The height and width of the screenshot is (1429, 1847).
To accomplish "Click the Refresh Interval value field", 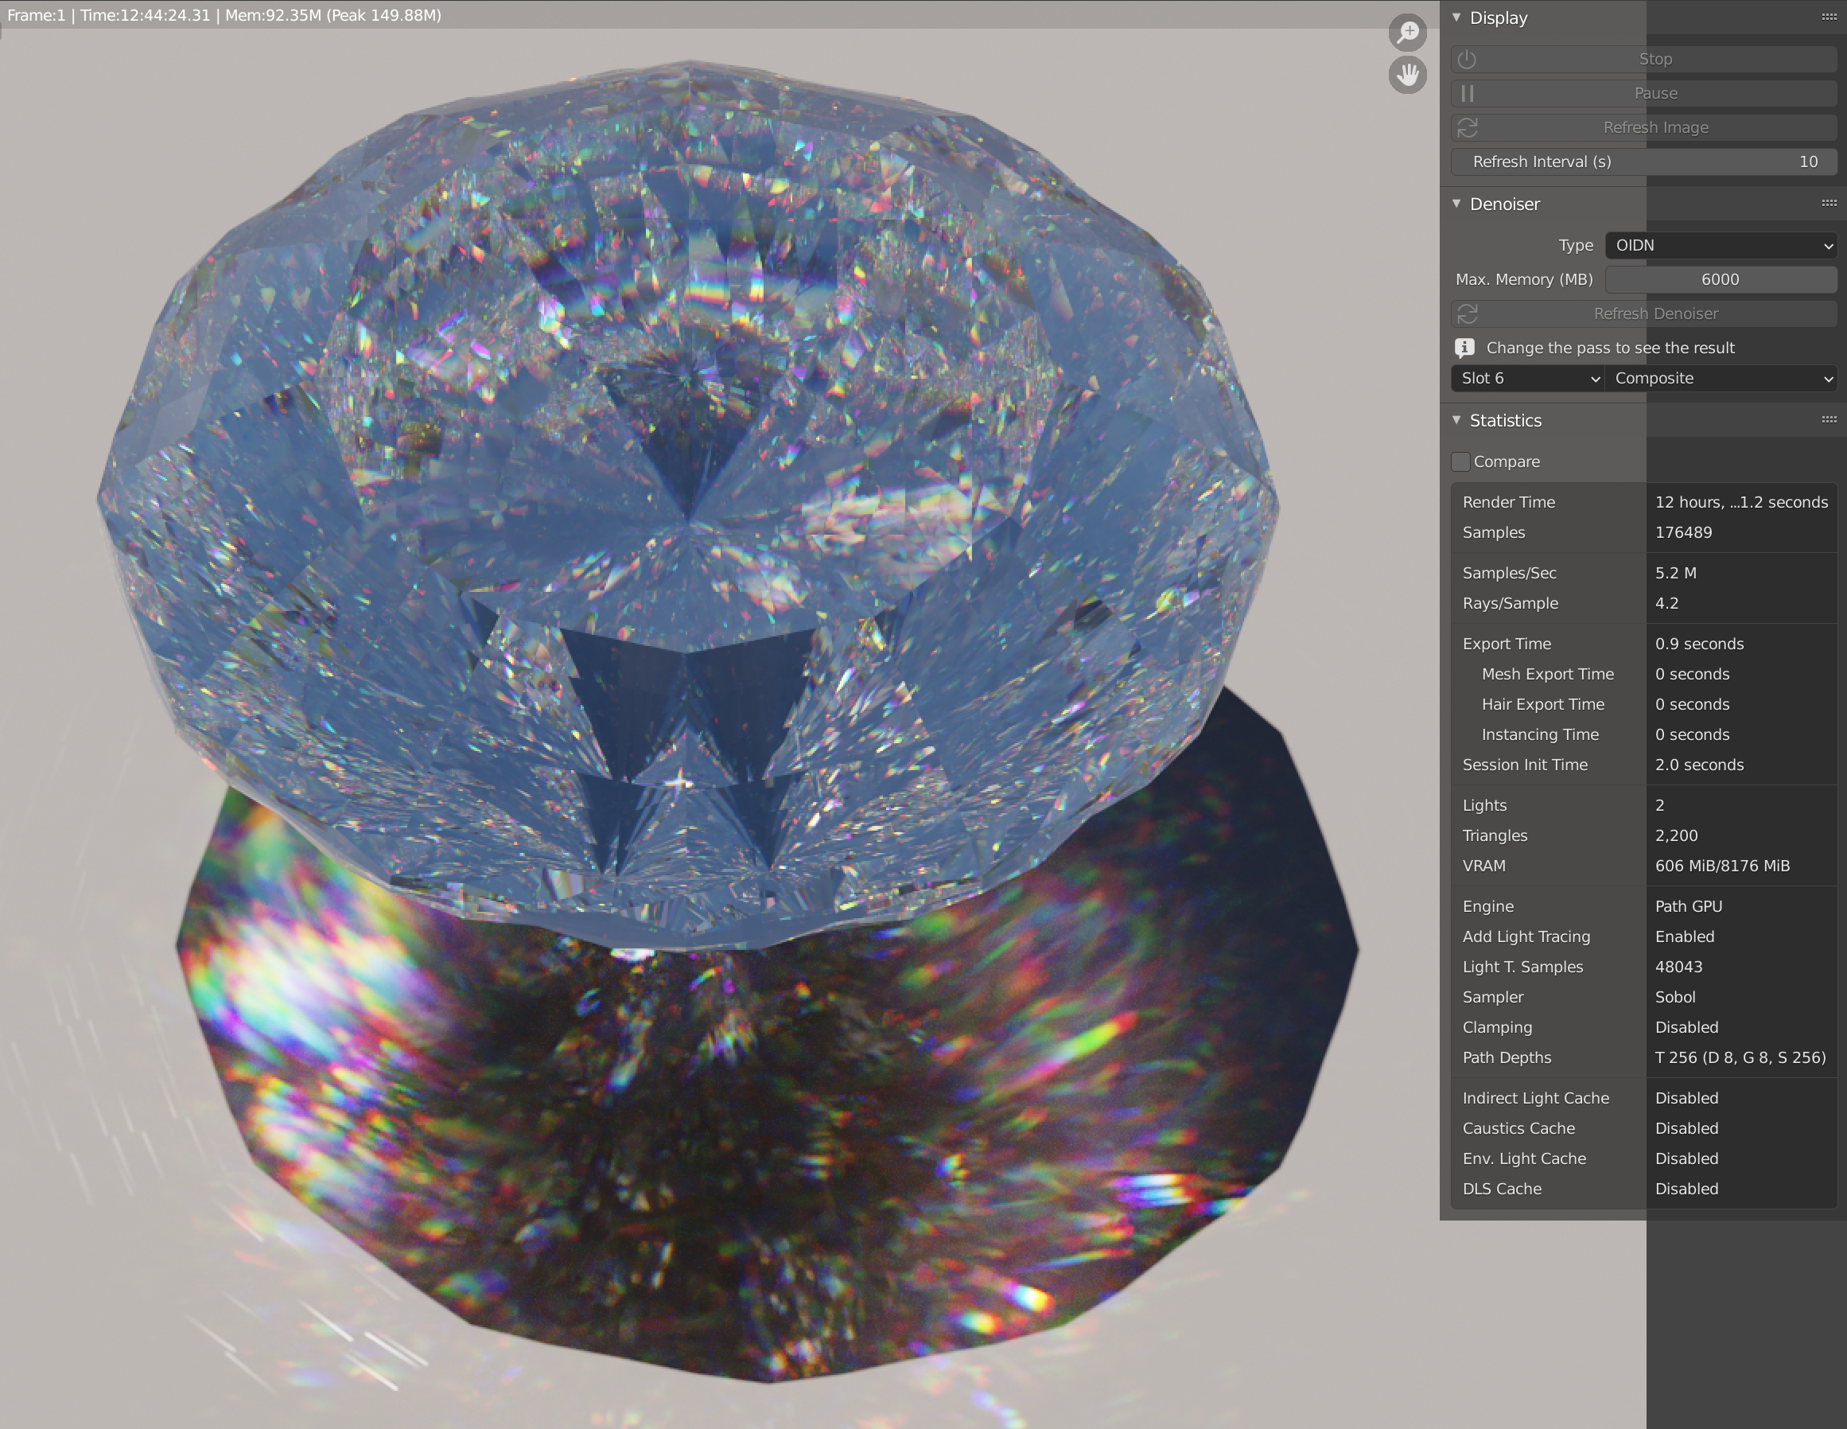I will [x=1643, y=162].
